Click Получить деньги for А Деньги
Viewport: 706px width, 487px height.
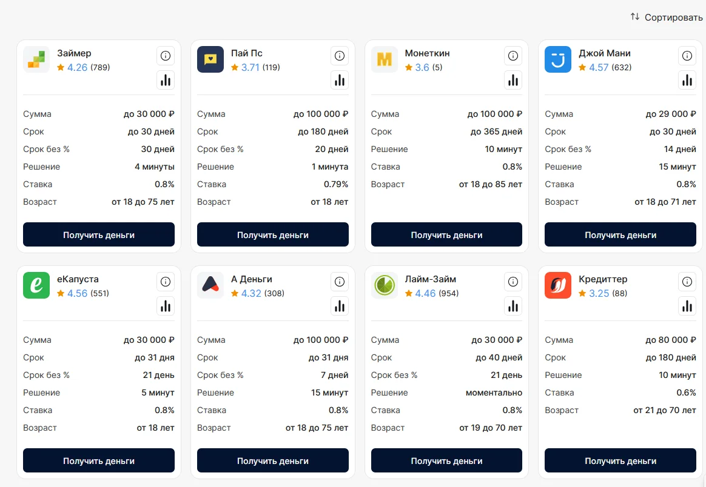click(x=273, y=460)
